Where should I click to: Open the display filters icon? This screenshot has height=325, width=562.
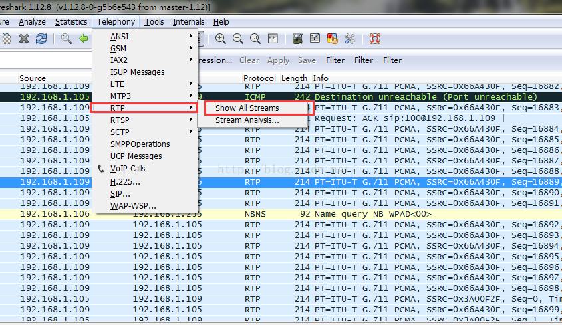315,38
